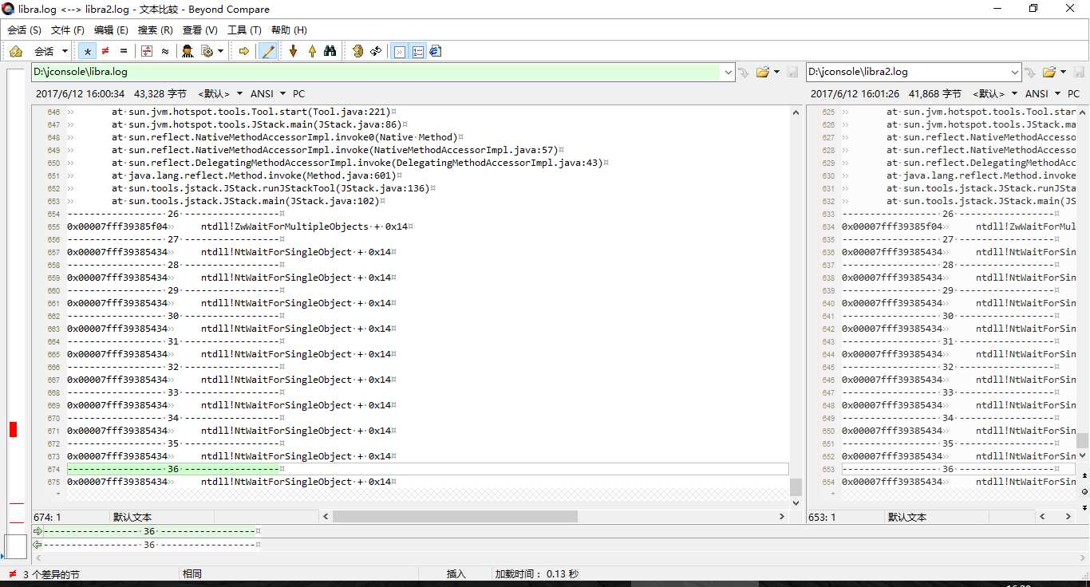Open the Rules referee icon
The height and width of the screenshot is (587, 1090).
coord(188,51)
